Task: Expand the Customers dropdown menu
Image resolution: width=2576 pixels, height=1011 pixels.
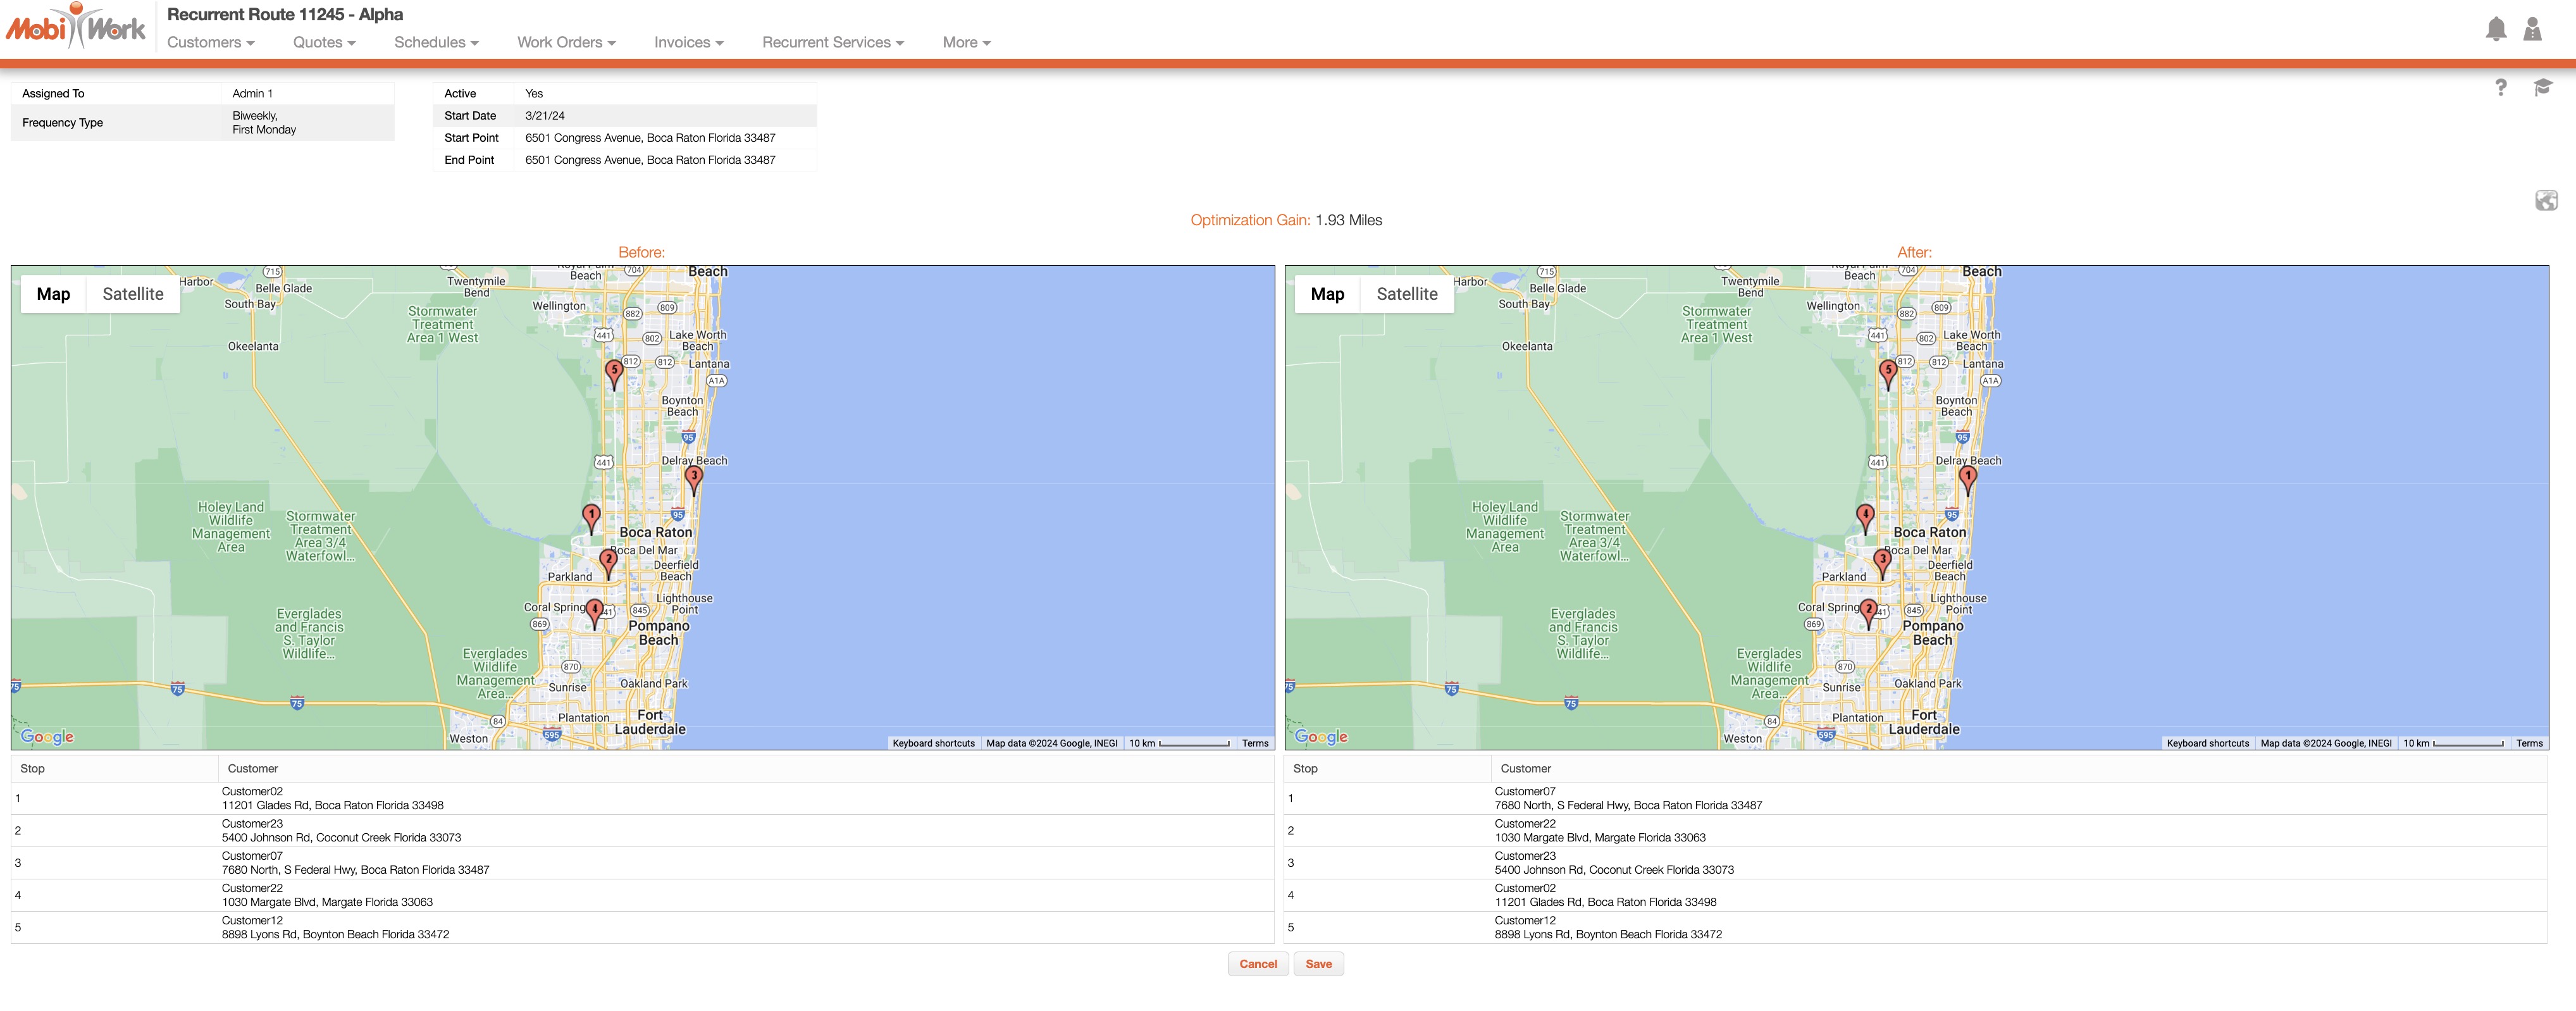Action: 210,42
